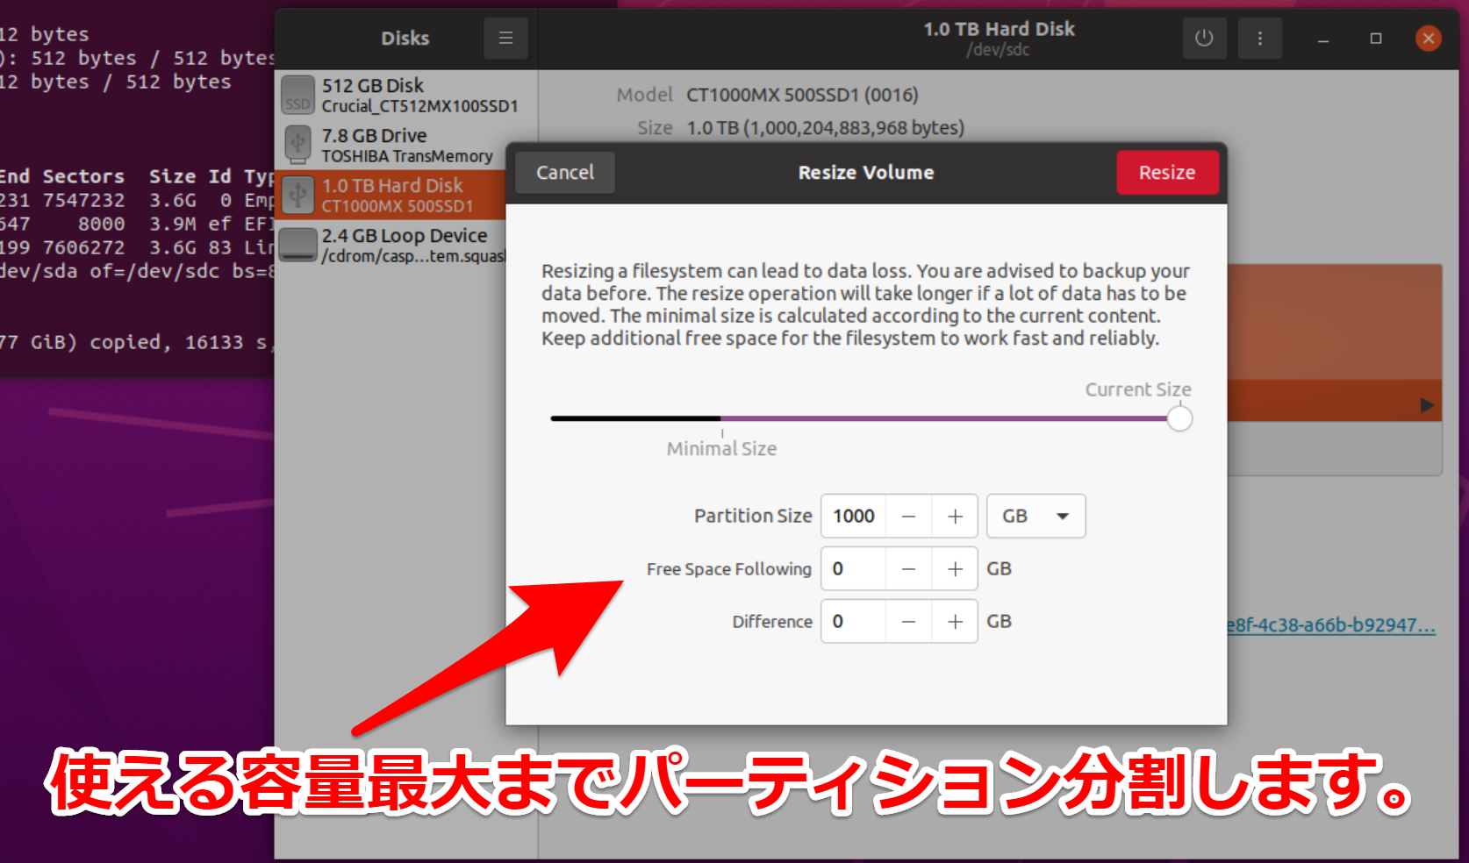Screen dimensions: 1469x863
Task: Increase Free Space Following with the plus stepper
Action: [x=955, y=568]
